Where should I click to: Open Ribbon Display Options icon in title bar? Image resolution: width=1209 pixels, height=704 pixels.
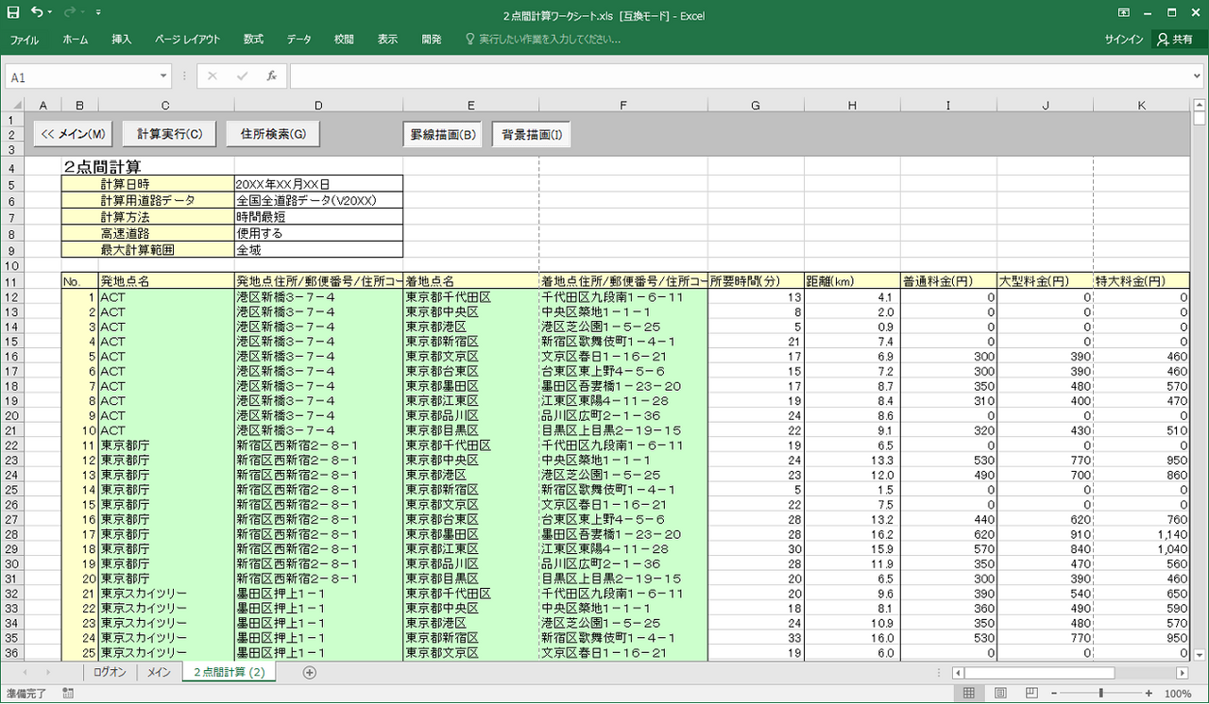tap(1124, 13)
